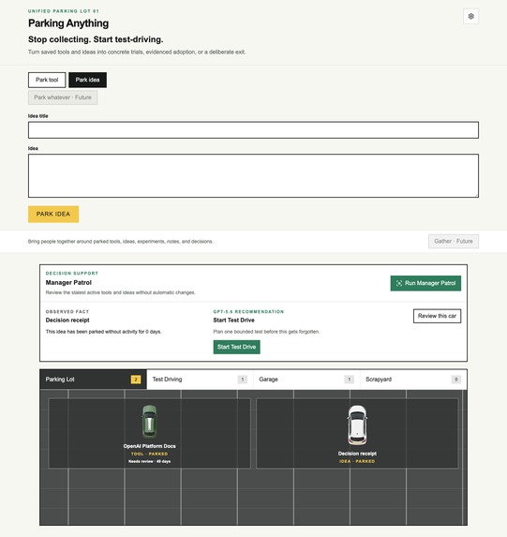The width and height of the screenshot is (507, 537).
Task: Click the 'TOOL · PARKED' status label
Action: (149, 454)
